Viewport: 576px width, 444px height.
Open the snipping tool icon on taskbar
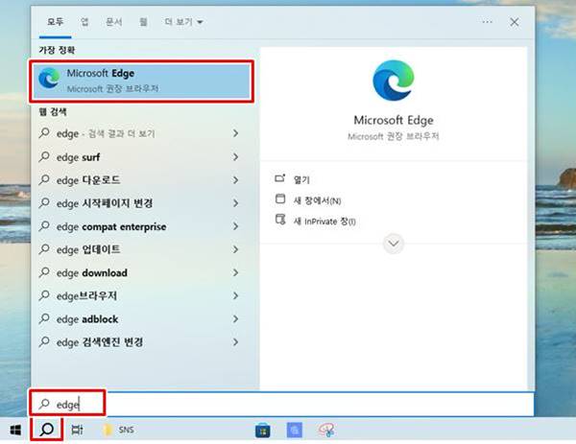click(x=326, y=430)
